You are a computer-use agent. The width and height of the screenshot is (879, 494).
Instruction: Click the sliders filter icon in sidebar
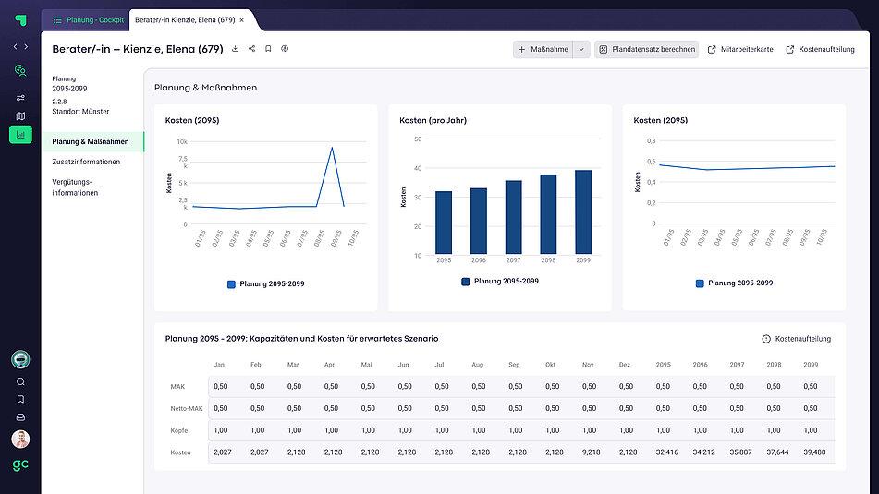click(x=20, y=97)
